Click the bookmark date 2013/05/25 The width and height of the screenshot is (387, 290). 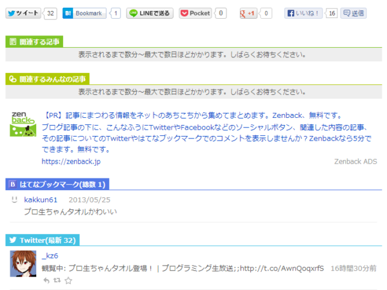point(90,200)
